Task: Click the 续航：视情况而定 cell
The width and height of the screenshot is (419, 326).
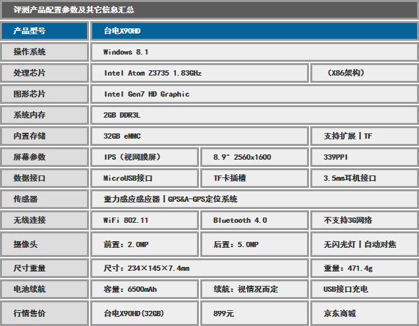Action: point(255,289)
